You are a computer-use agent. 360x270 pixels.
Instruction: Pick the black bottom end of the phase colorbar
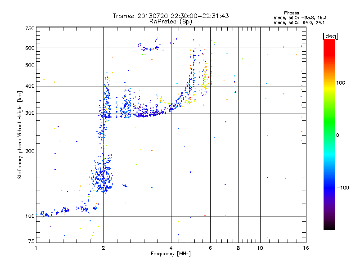tap(329, 227)
